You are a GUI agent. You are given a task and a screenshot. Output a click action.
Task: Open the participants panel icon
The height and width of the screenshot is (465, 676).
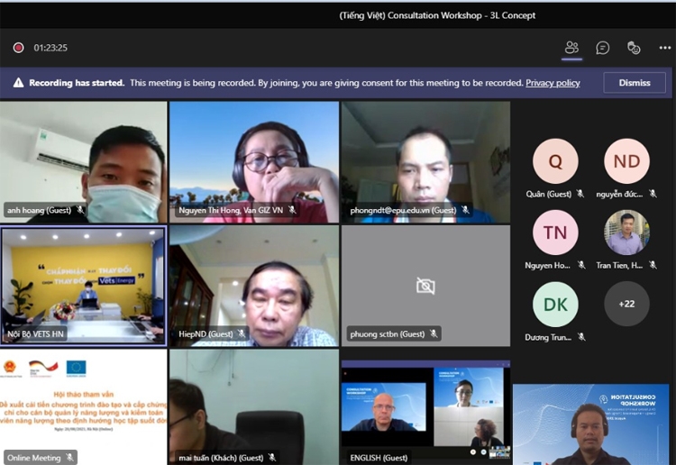point(571,48)
